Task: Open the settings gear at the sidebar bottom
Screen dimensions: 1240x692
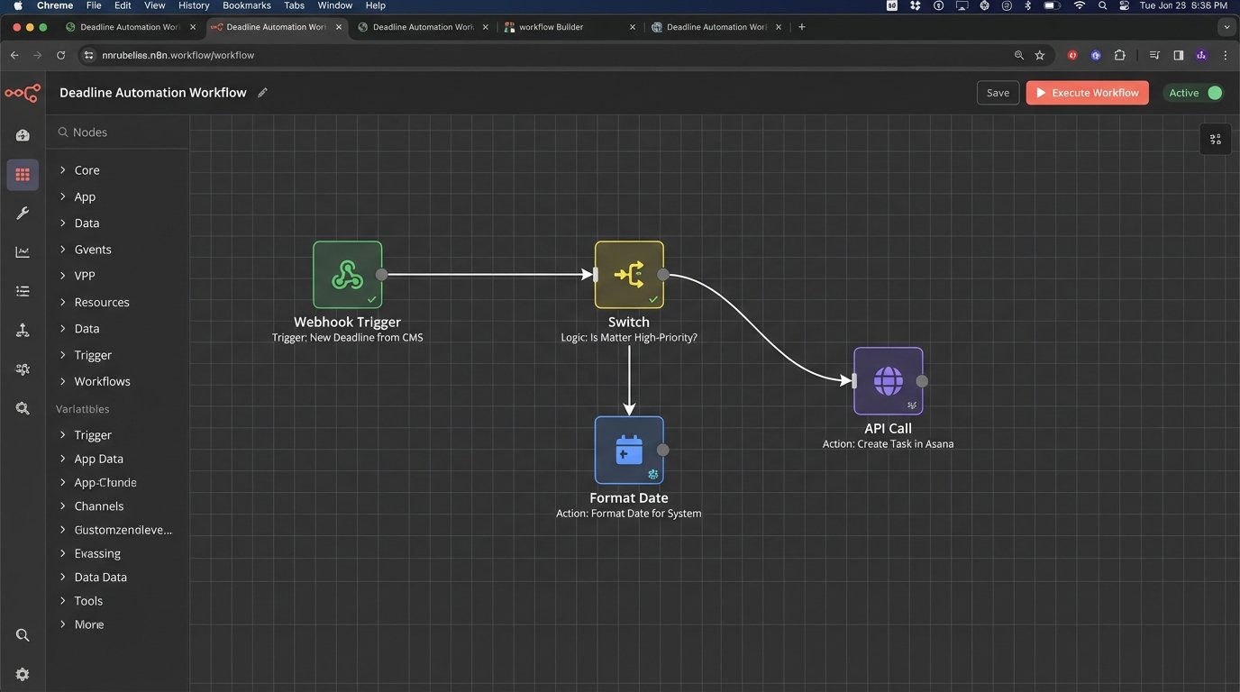Action: (x=22, y=673)
